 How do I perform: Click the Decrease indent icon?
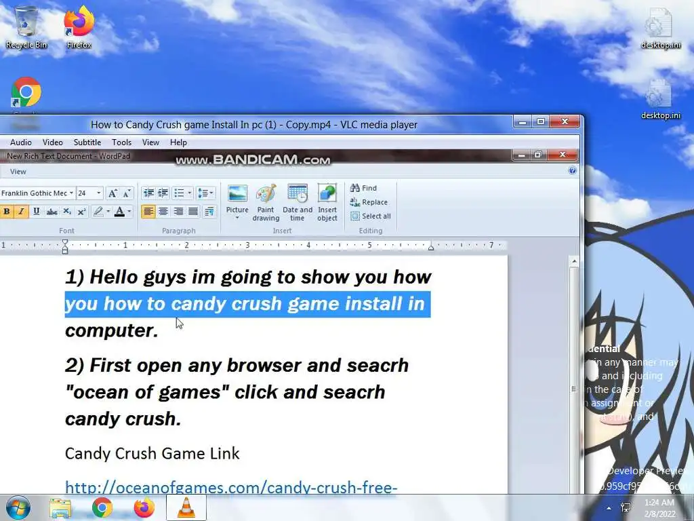(x=148, y=193)
